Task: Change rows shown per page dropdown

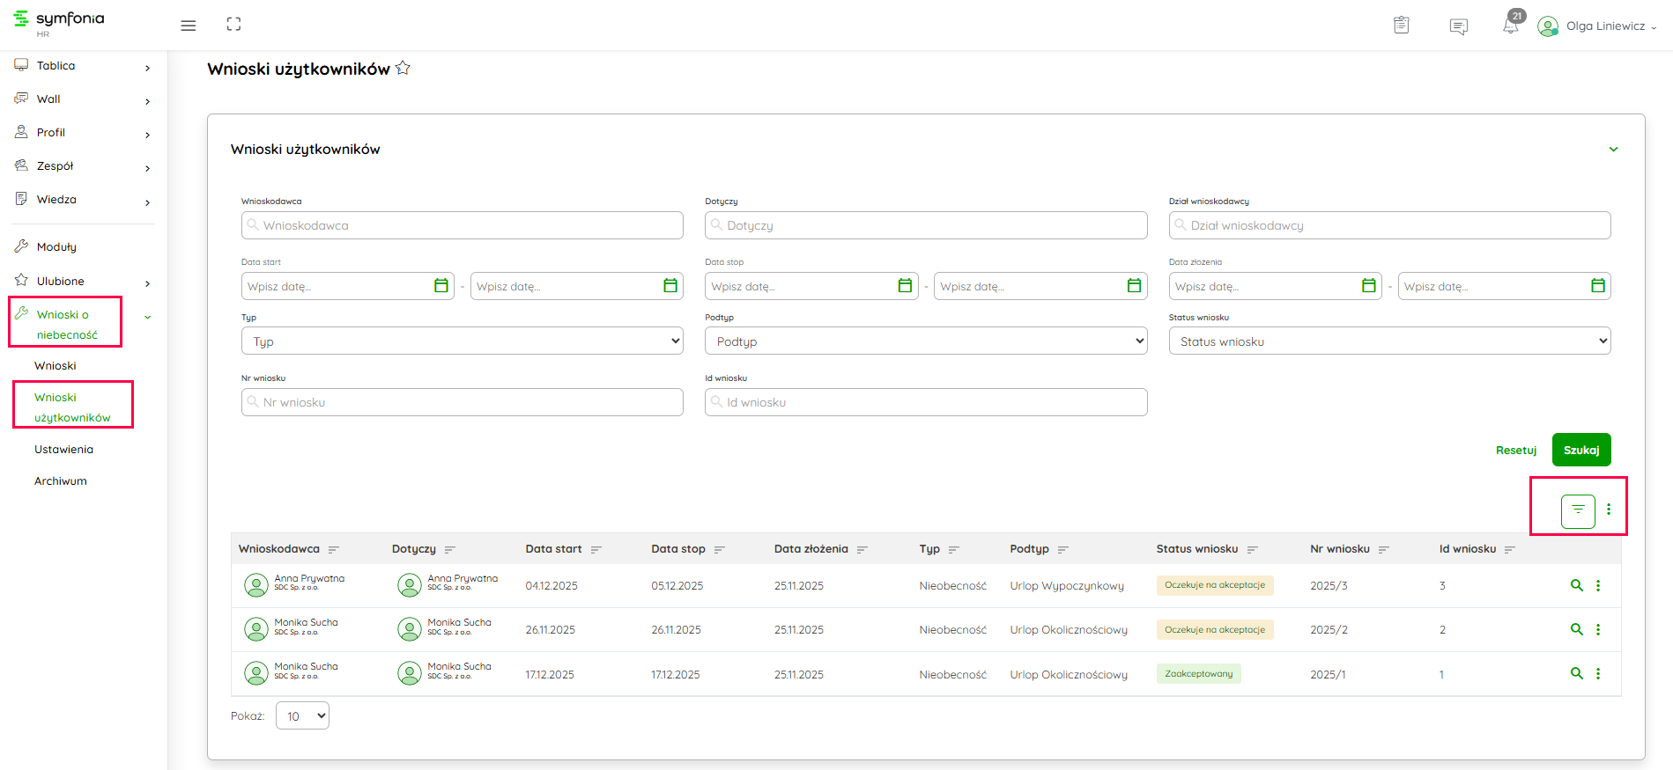Action: tap(302, 716)
